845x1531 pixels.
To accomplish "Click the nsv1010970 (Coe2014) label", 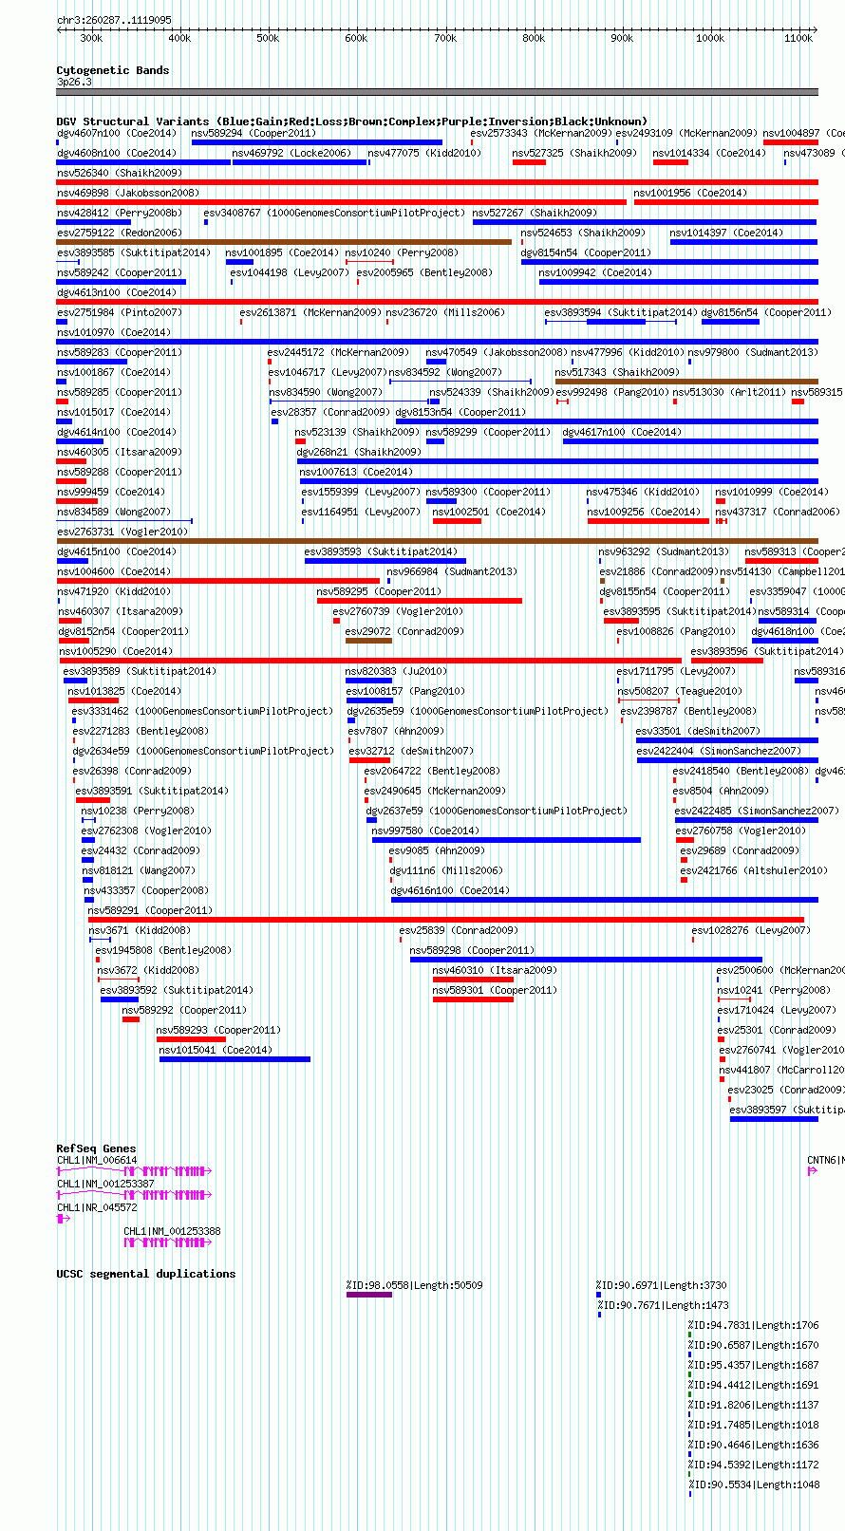I will click(x=114, y=332).
